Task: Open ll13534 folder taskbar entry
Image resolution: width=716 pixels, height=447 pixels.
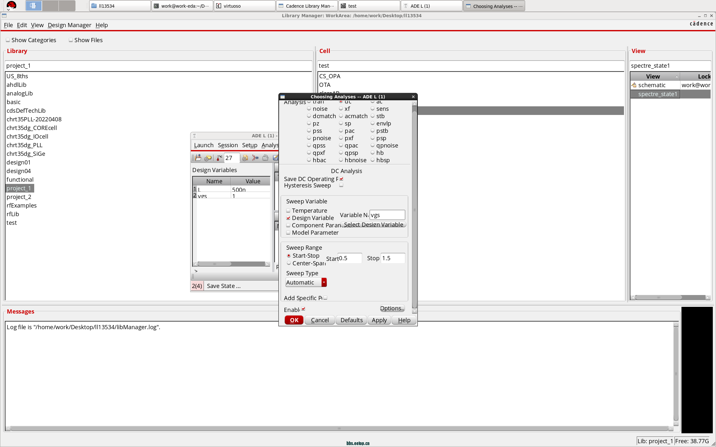Action: (120, 6)
